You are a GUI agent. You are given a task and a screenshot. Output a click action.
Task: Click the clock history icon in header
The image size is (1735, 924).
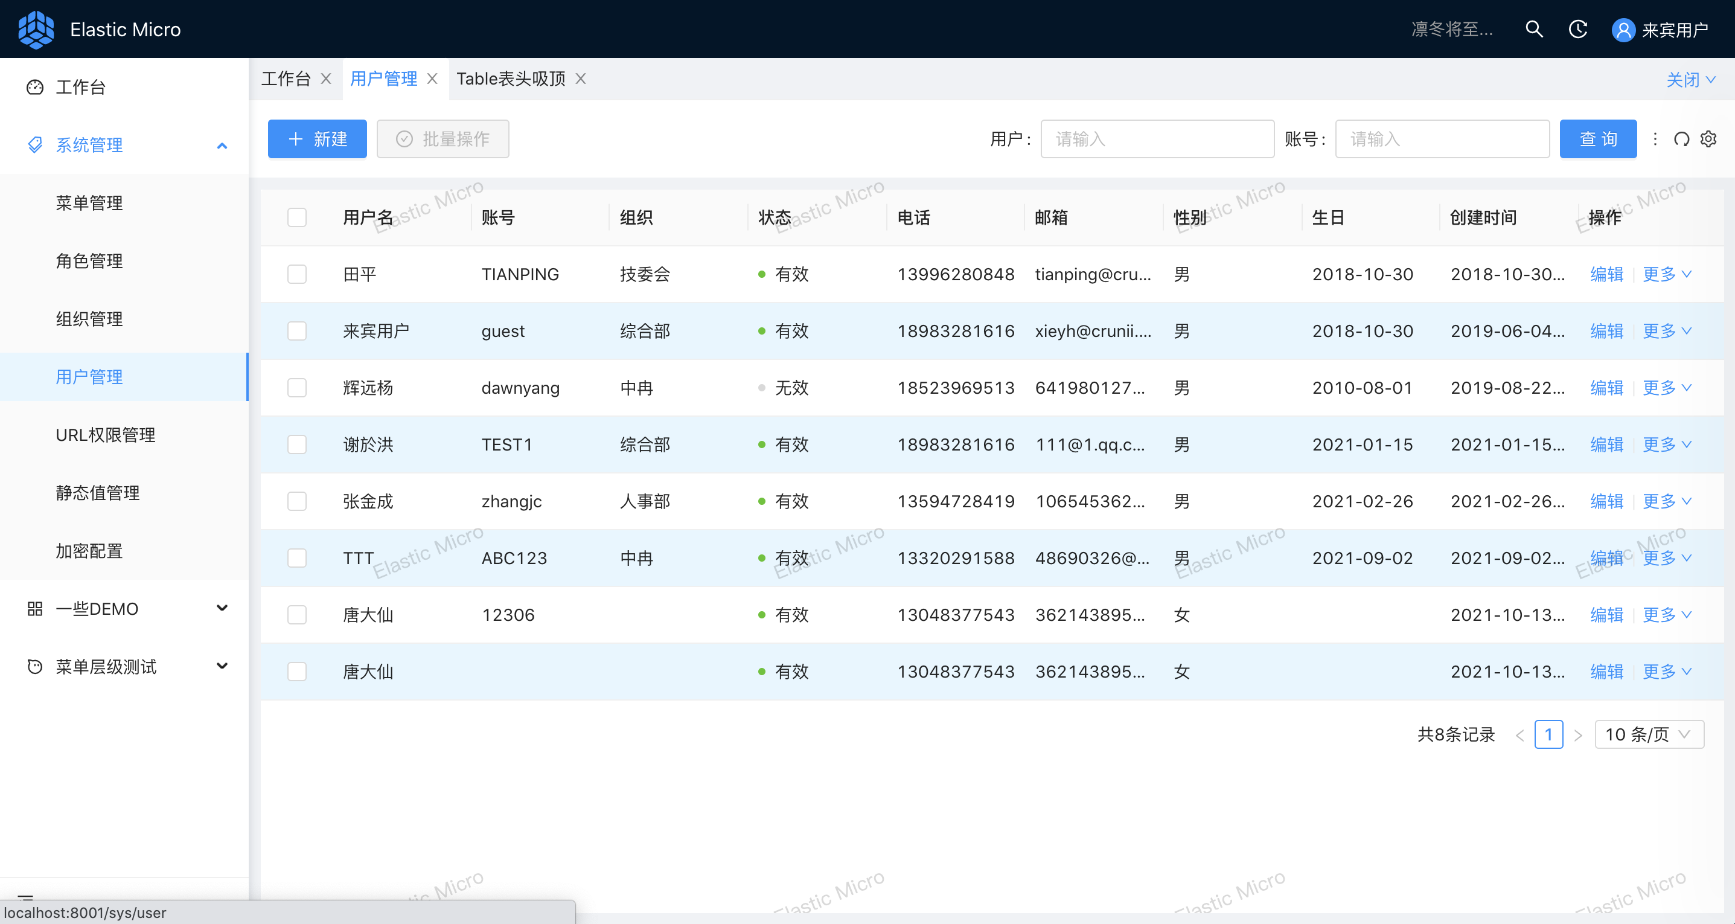[x=1578, y=29]
